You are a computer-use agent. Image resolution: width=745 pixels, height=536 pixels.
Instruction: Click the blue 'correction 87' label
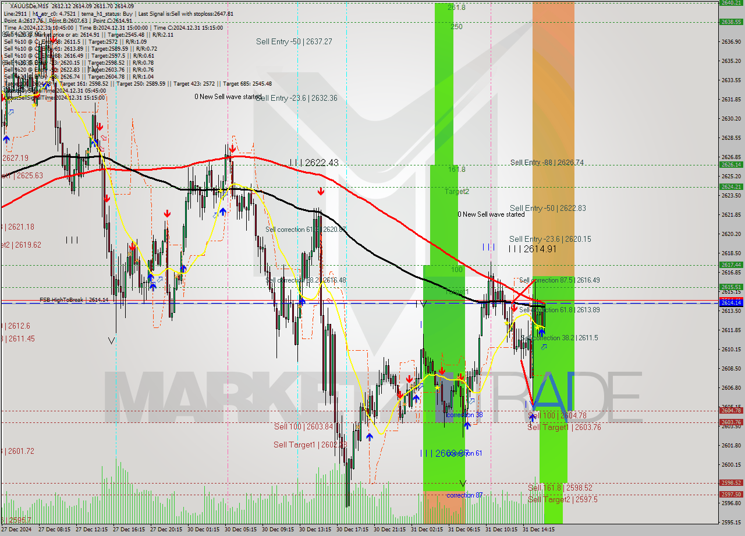[464, 495]
